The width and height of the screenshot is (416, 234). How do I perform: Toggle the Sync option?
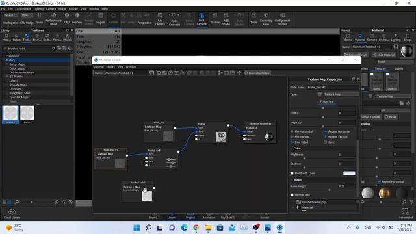[x=330, y=142]
